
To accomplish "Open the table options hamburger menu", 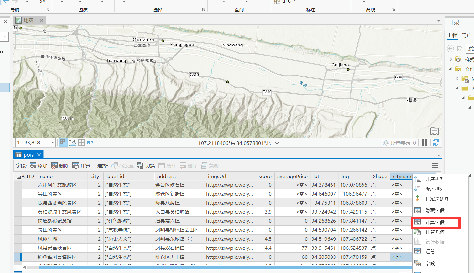I will click(x=435, y=165).
